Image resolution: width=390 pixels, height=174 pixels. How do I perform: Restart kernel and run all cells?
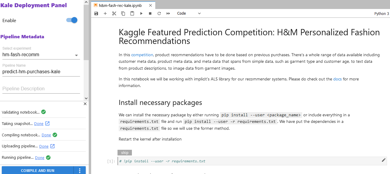point(168,13)
